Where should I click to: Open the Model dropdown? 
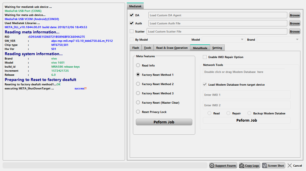click(223, 39)
